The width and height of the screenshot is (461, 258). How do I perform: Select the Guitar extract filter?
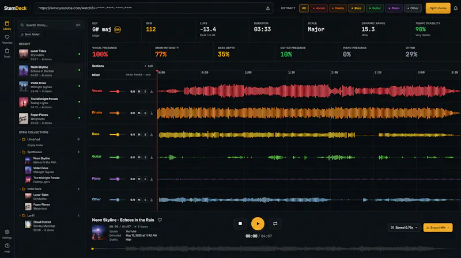375,8
